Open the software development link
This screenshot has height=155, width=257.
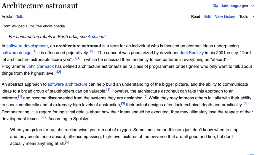[x=27, y=46]
